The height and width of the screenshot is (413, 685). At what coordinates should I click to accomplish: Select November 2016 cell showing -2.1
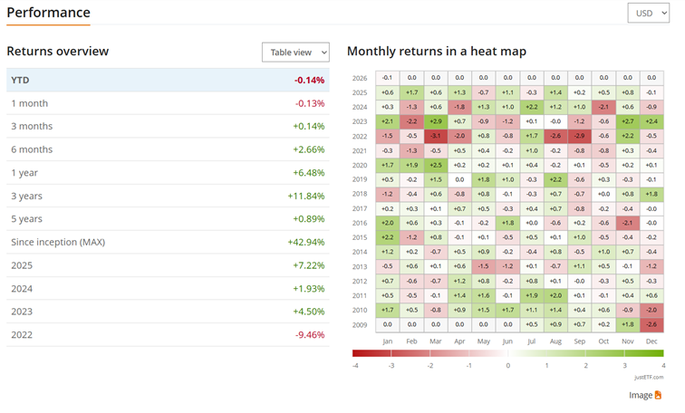[x=627, y=223]
